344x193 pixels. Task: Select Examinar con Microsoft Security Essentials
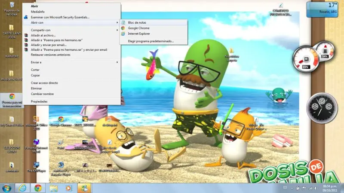[x=71, y=17]
